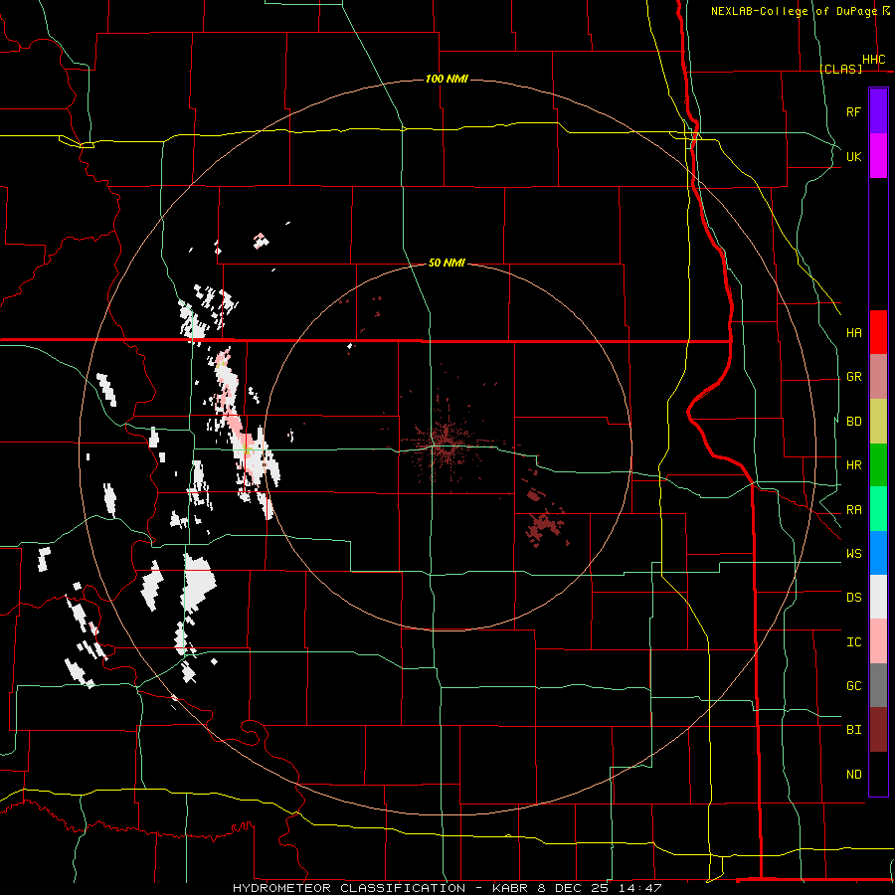Select the BD legend label
This screenshot has width=895, height=895.
[853, 422]
